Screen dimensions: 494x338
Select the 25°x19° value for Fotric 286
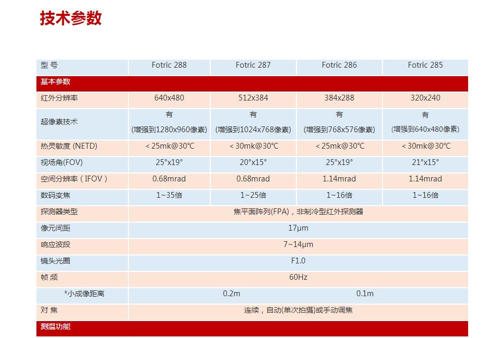[x=339, y=162]
